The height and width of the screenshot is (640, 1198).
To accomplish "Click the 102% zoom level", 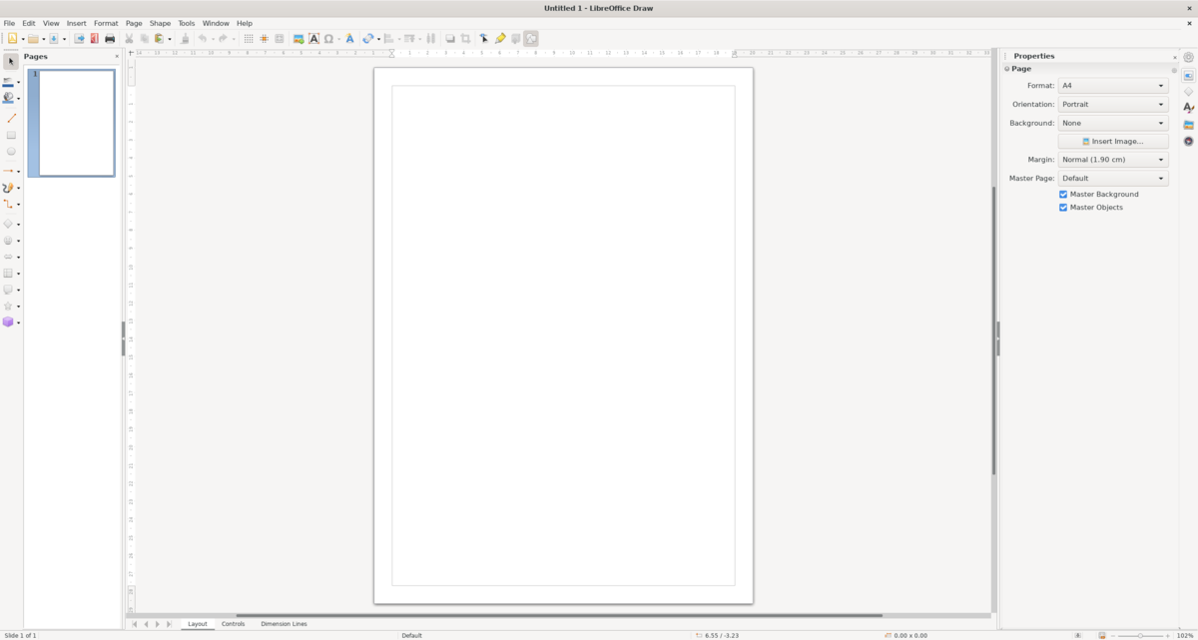I will click(1187, 635).
